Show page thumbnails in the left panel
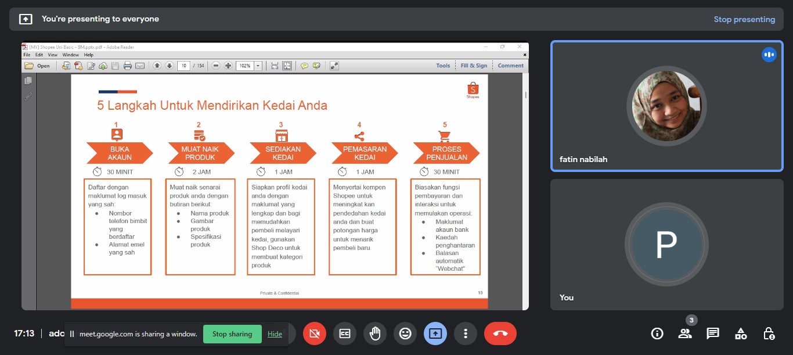793x355 pixels. point(28,81)
